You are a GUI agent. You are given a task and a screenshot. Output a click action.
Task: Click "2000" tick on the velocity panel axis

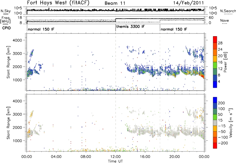[x=17, y=127]
